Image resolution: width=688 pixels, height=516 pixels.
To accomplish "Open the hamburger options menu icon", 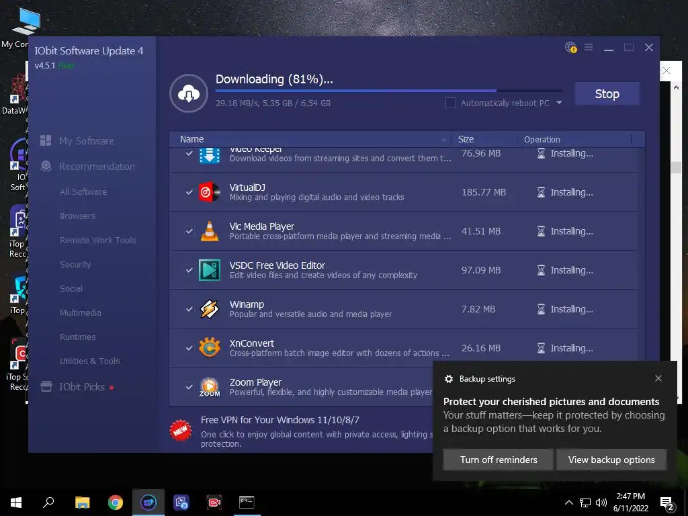I will [589, 47].
